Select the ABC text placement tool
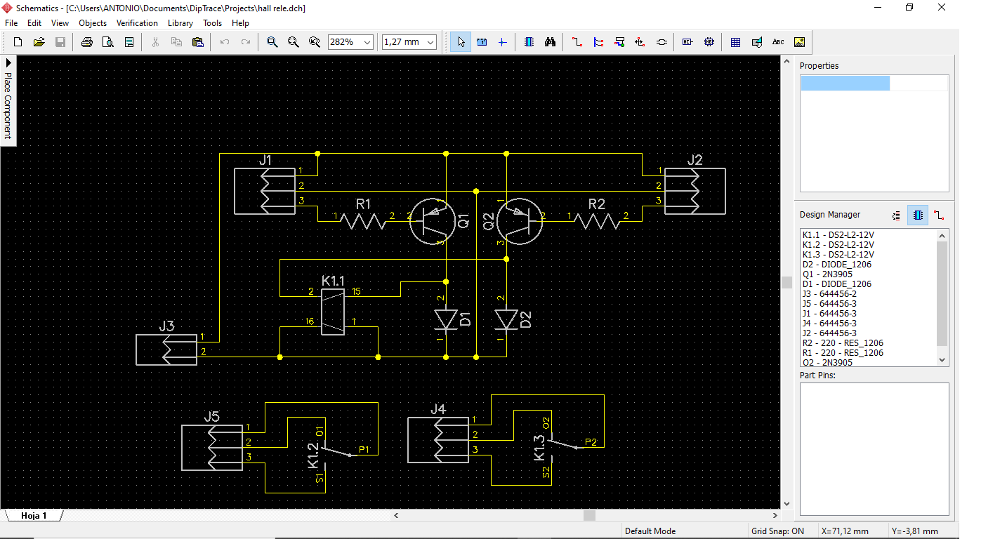This screenshot has width=1007, height=539. coord(778,42)
